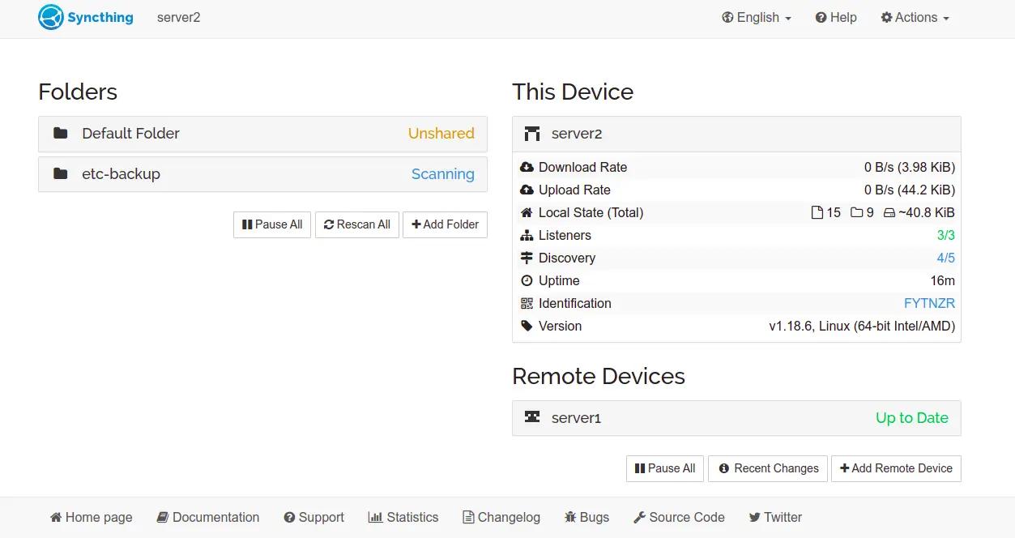Click the Documentation book icon in footer
The width and height of the screenshot is (1015, 538).
(x=163, y=517)
